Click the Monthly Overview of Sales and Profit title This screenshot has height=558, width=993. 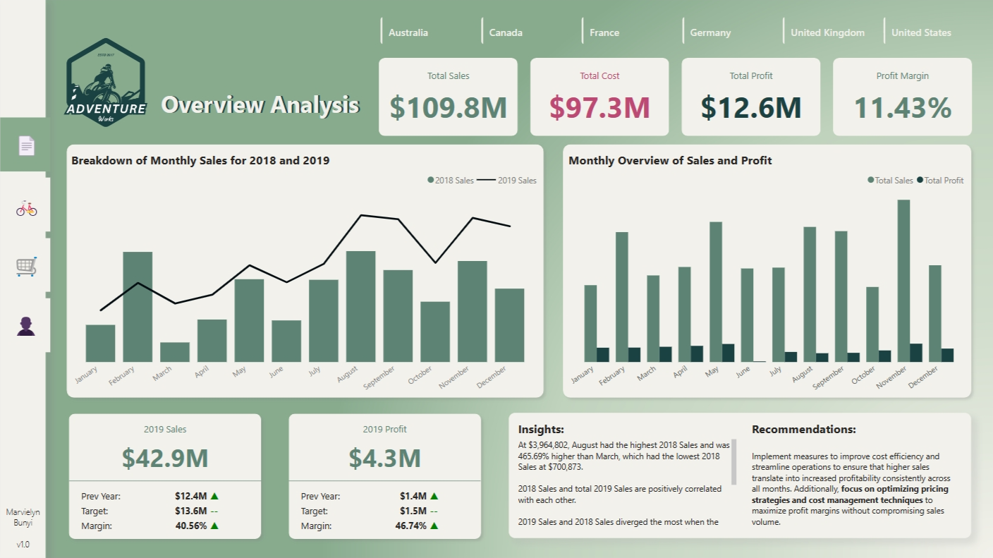click(x=670, y=160)
